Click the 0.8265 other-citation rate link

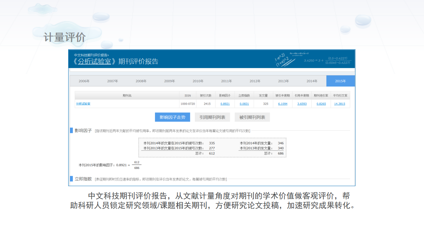pos(321,104)
